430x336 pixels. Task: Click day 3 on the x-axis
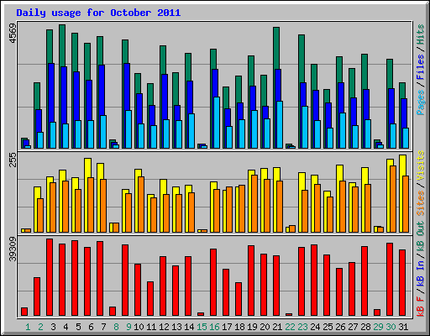click(x=53, y=327)
